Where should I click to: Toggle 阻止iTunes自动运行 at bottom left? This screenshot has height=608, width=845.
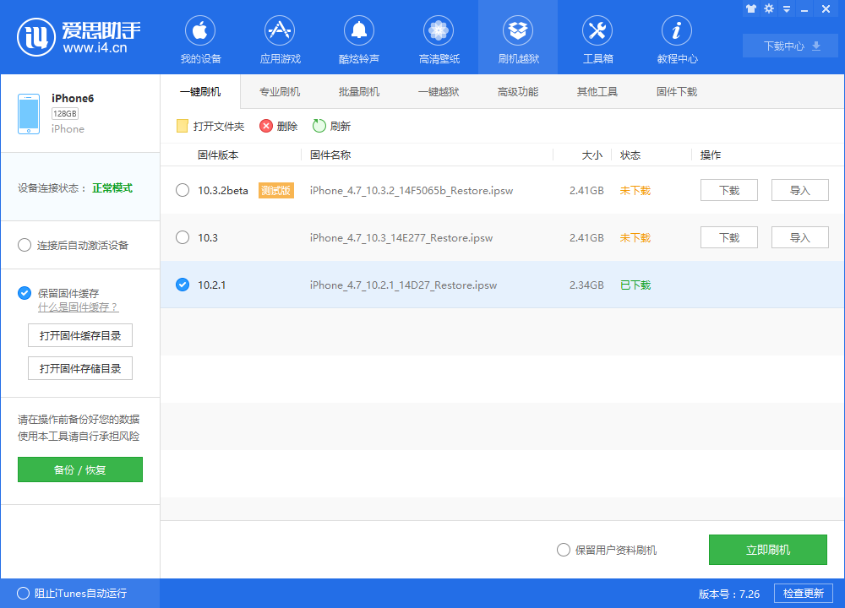tap(25, 593)
